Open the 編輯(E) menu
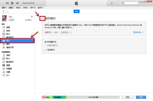This screenshot has width=153, height=101. click(11, 8)
